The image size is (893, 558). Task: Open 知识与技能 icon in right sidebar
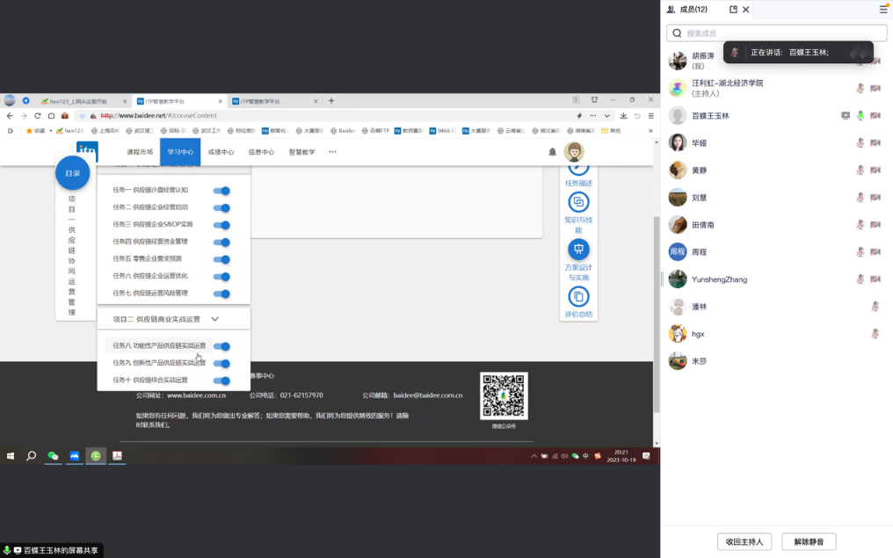tap(578, 204)
